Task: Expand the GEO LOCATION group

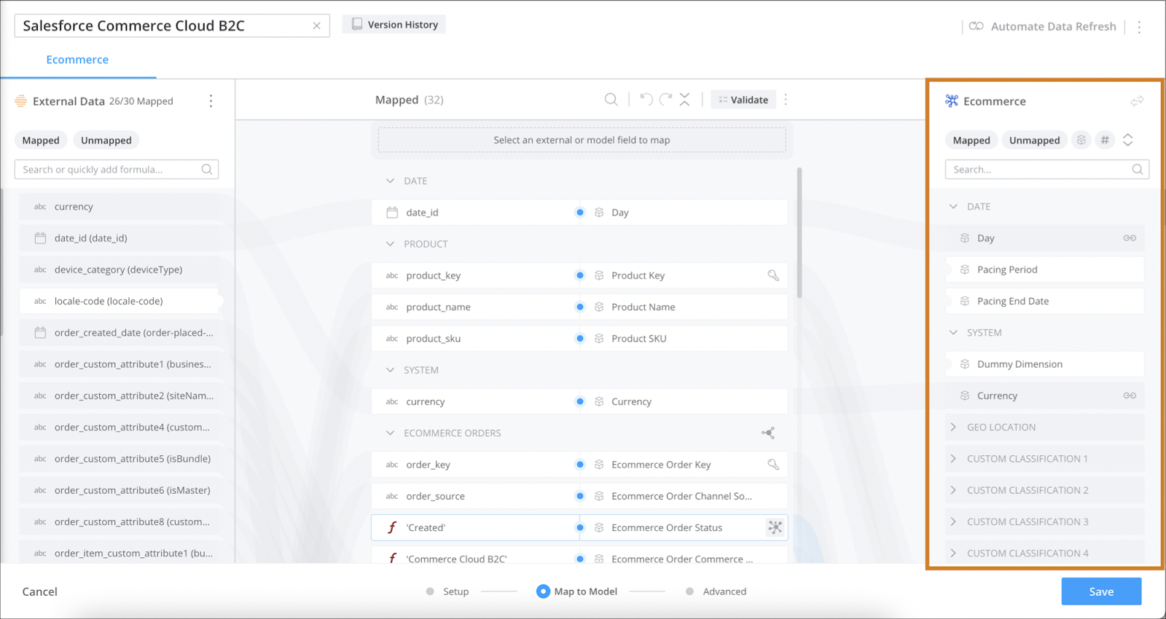Action: [1044, 427]
